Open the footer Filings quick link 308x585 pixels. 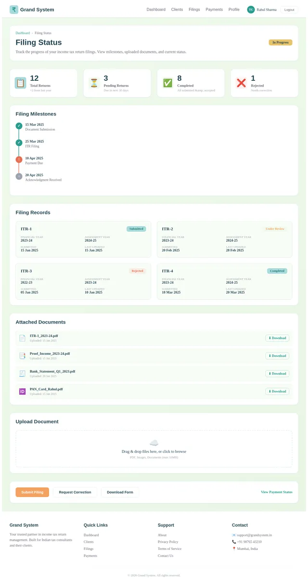[x=89, y=548]
